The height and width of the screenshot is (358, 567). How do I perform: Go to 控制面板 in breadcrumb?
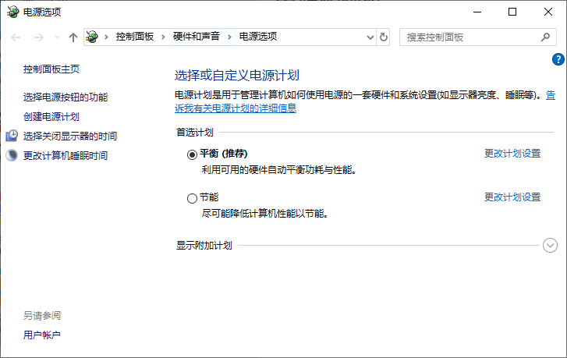(134, 37)
